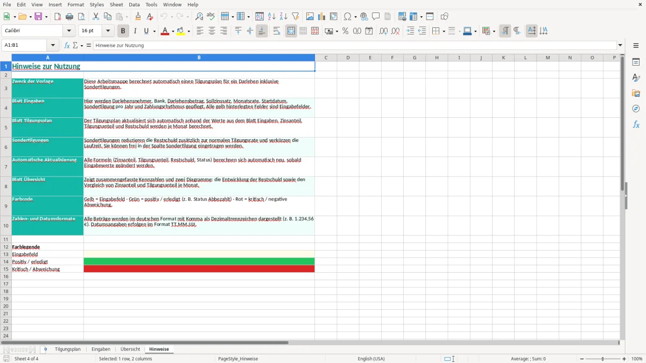
Task: Open the underline style dropdown arrow
Action: (x=154, y=31)
